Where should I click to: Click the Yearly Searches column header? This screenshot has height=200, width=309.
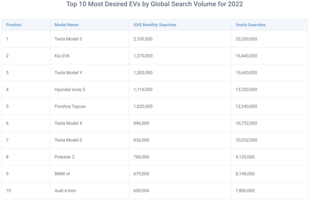(250, 25)
